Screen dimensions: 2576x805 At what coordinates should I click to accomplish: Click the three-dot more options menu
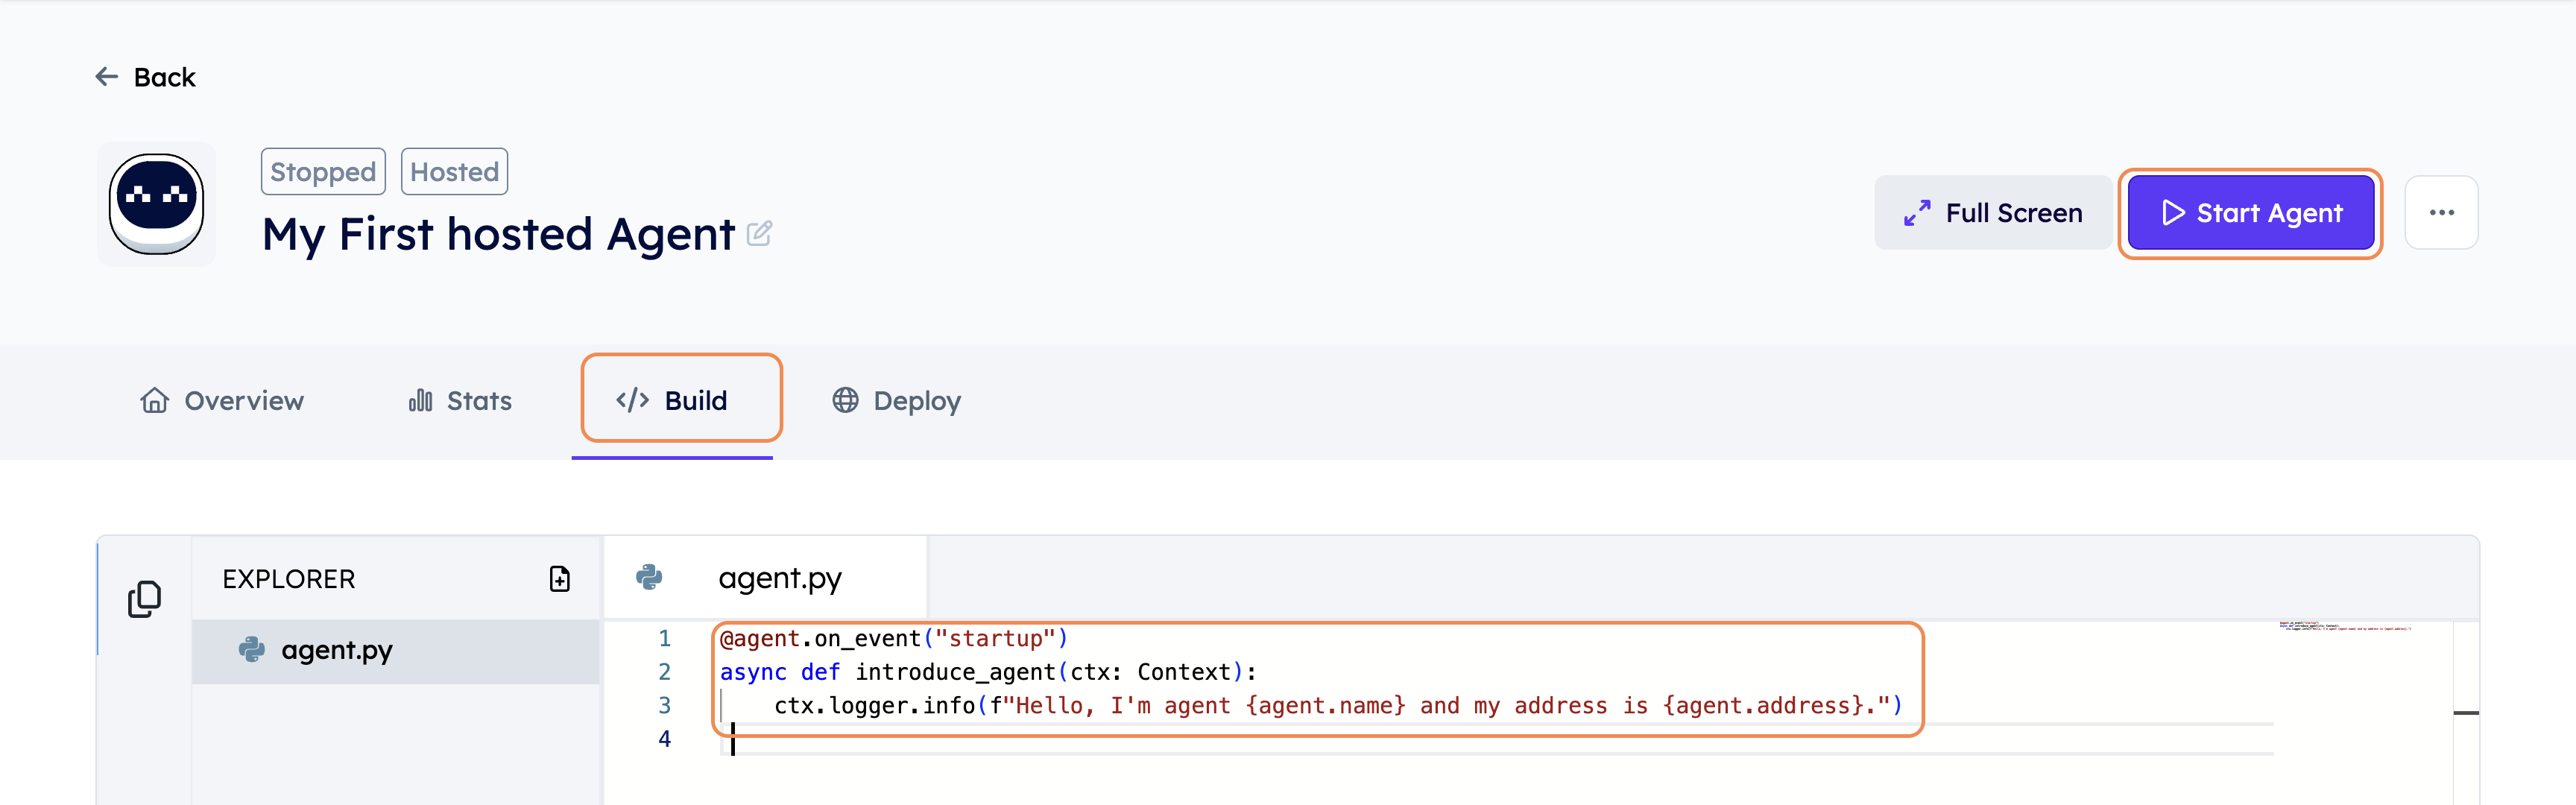(x=2438, y=212)
